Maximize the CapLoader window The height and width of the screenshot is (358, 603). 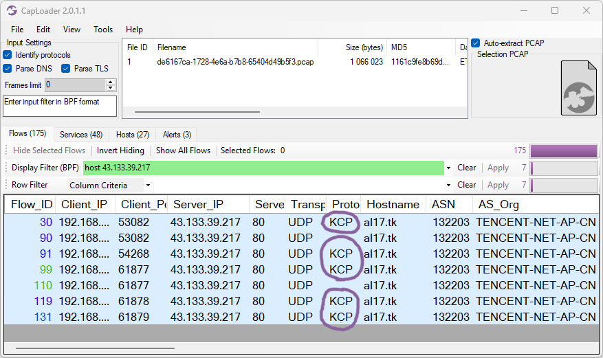coord(555,10)
